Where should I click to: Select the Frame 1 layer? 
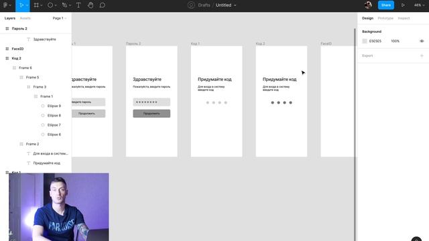click(x=36, y=96)
